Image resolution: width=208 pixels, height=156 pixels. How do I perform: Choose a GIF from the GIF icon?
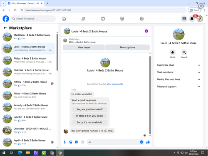[x=82, y=142]
